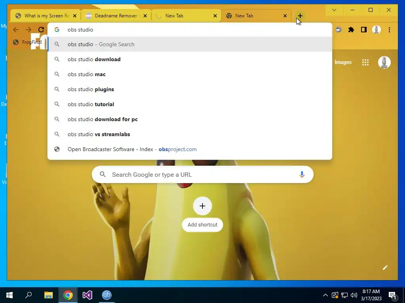Image resolution: width=405 pixels, height=303 pixels.
Task: Open the Google apps grid
Action: tap(365, 62)
